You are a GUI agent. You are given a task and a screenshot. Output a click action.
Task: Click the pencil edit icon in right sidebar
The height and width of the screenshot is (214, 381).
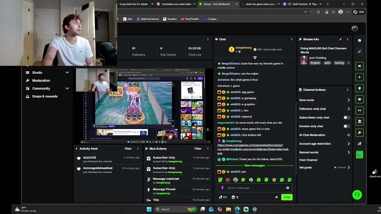pyautogui.click(x=359, y=51)
